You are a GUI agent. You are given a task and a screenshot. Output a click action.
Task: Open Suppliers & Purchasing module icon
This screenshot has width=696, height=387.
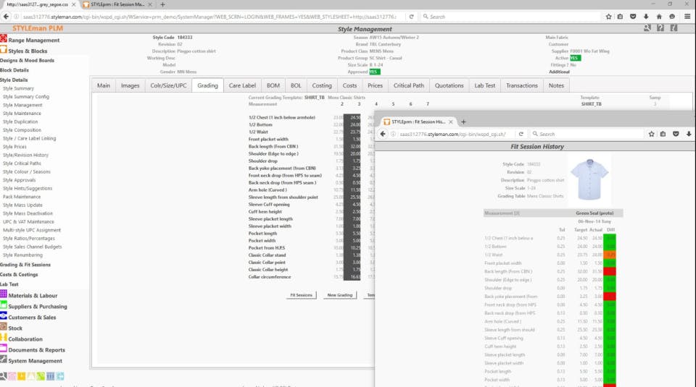[4, 305]
